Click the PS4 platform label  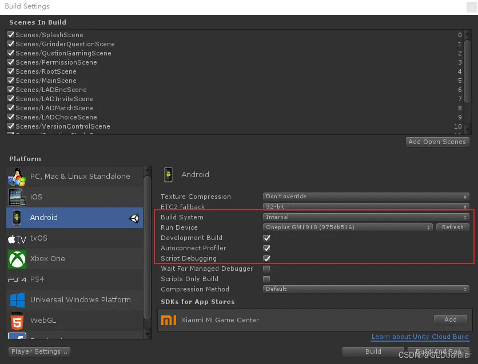pyautogui.click(x=37, y=279)
